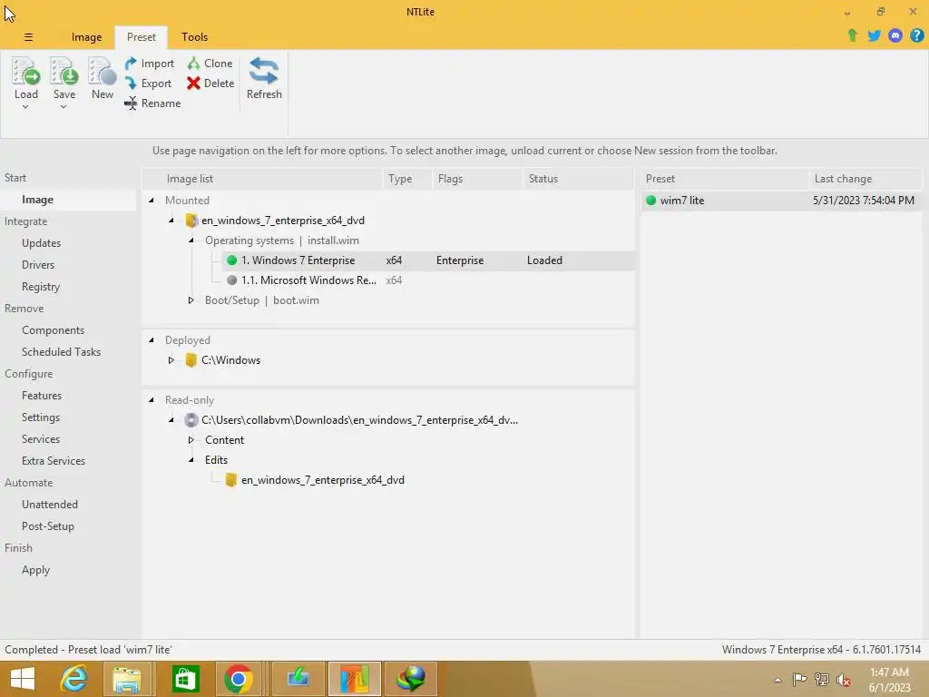Open the Post-Setup page

[48, 526]
